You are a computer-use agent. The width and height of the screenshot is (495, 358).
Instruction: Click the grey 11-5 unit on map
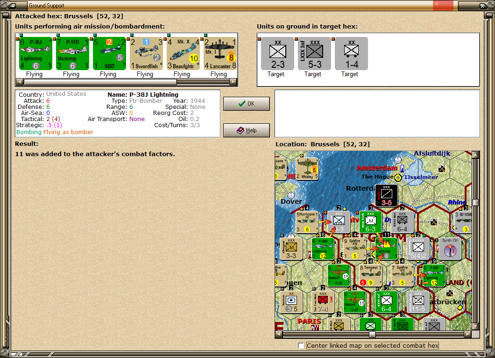(418, 302)
